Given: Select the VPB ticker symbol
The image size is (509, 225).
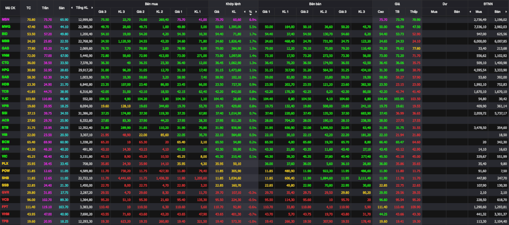Looking at the screenshot, I should 5,106.
